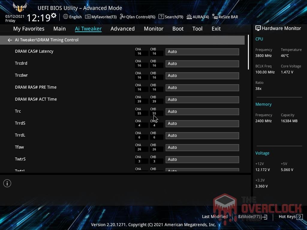
Task: Open MyFavorite(F3) settings
Action: coord(101,17)
